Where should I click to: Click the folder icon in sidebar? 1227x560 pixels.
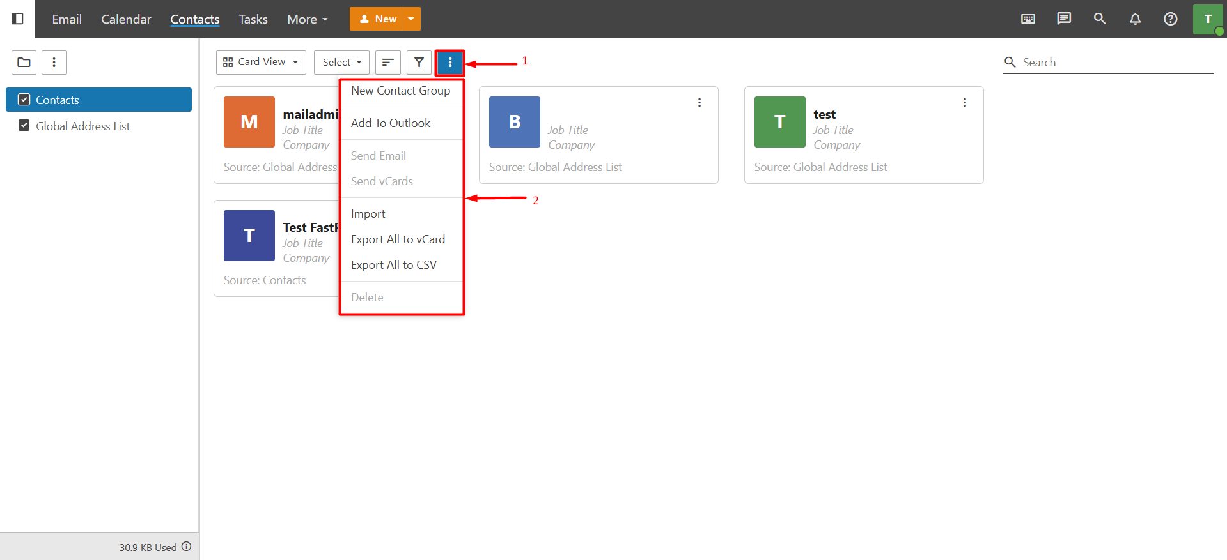[24, 63]
